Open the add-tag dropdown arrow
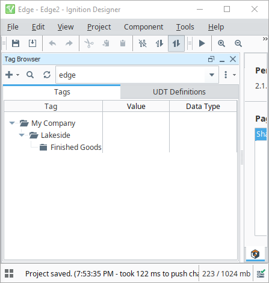Image resolution: width=269 pixels, height=283 pixels. point(17,75)
